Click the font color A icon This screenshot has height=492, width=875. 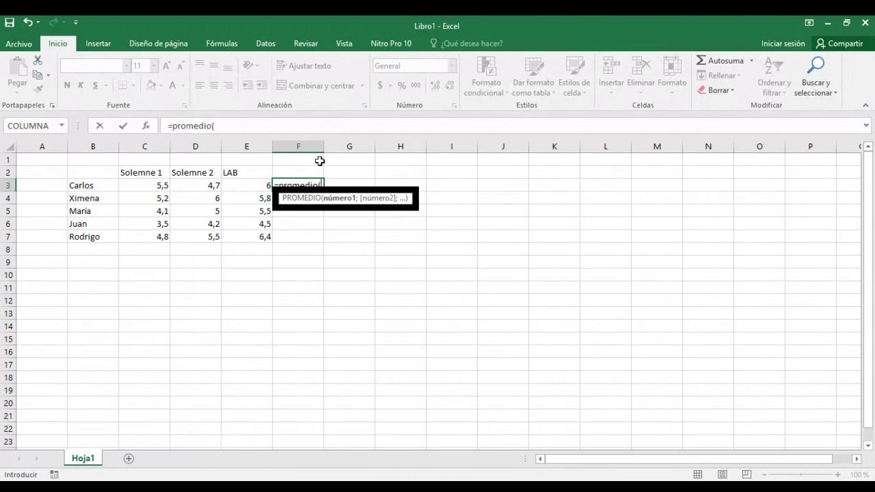(x=172, y=85)
